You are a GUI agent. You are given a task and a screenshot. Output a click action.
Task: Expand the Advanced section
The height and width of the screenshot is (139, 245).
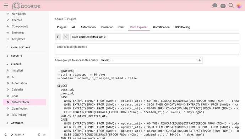pos(17,123)
